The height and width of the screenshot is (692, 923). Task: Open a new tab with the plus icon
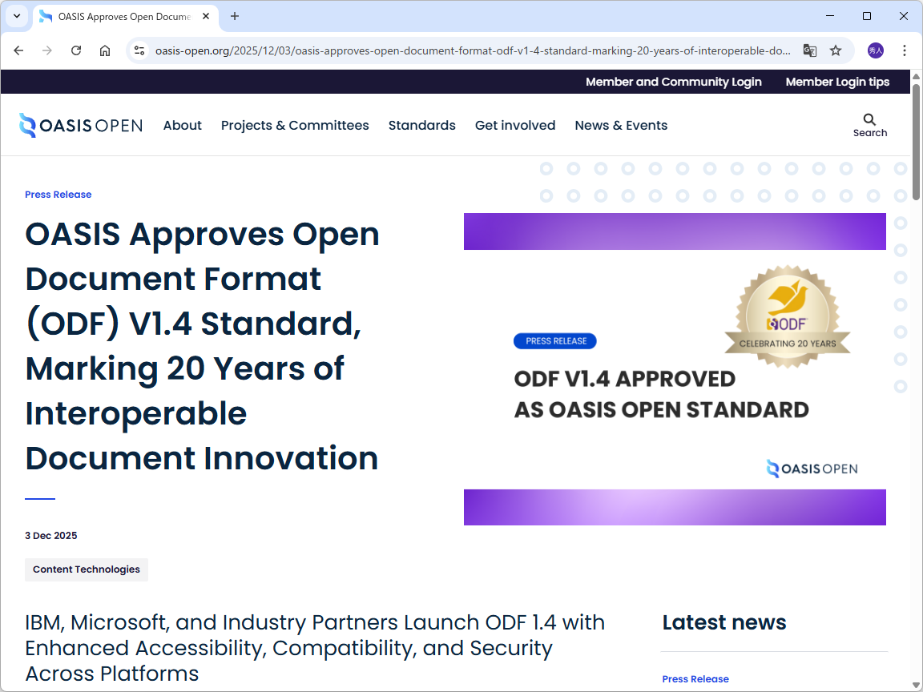pos(233,16)
